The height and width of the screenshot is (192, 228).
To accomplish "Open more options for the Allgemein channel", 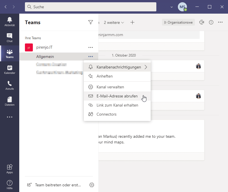I will 90,57.
